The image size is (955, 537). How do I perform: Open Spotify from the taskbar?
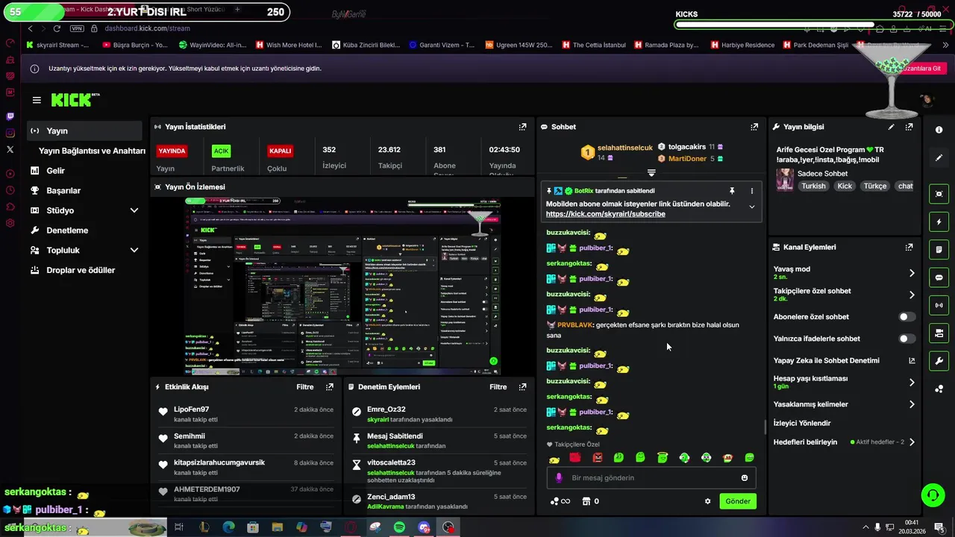click(399, 527)
